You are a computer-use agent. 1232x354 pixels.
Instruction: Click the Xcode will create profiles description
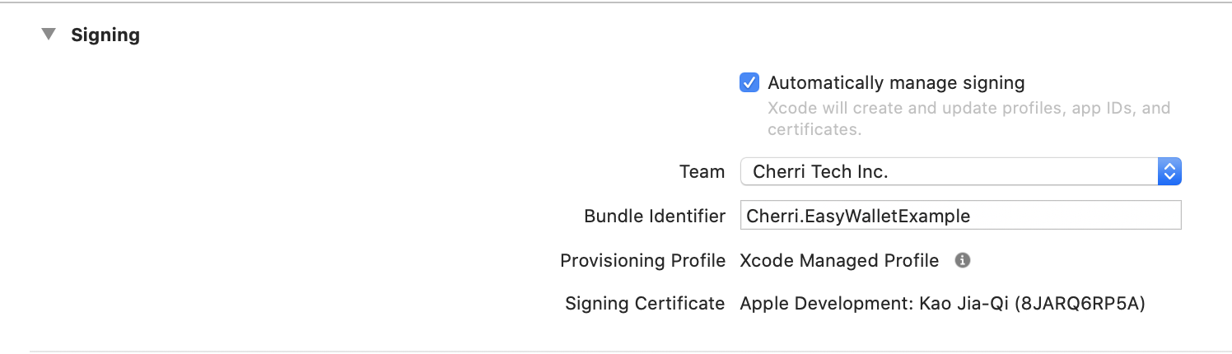click(x=968, y=119)
